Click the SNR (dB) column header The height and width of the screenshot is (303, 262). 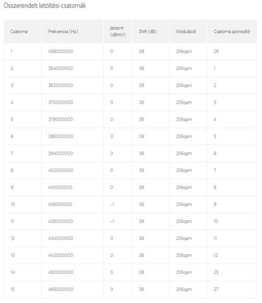(148, 32)
